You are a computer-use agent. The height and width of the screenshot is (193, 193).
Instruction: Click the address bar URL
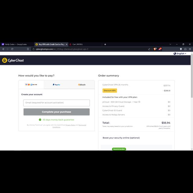click(62, 49)
